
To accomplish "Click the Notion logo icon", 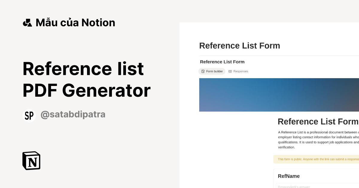I will tap(31, 161).
